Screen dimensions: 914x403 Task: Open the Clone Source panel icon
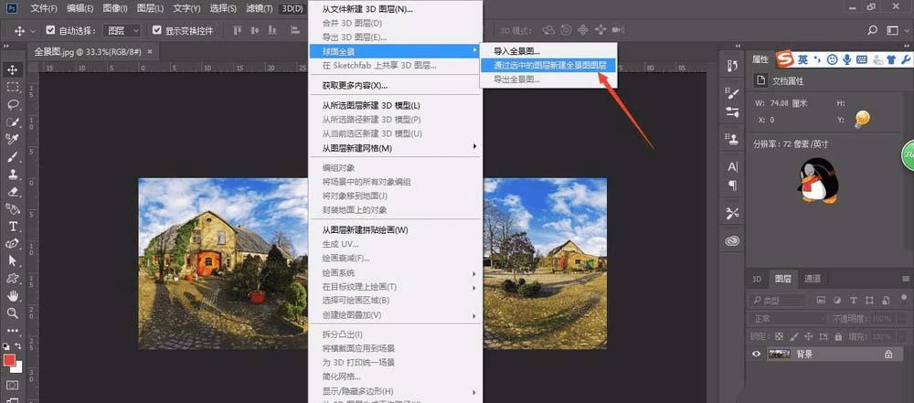point(732,139)
